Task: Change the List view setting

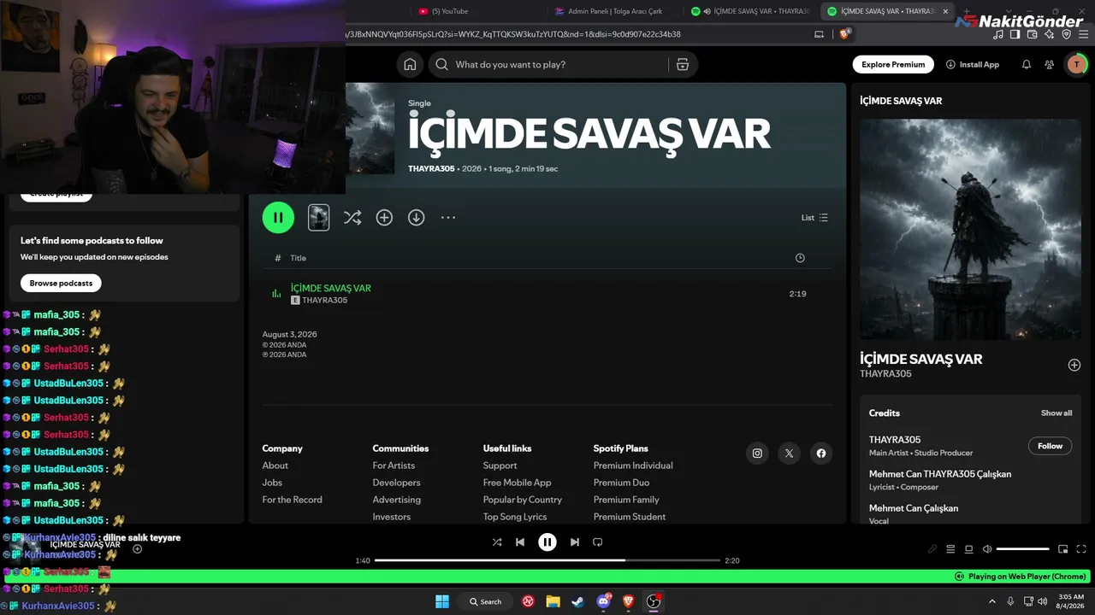Action: tap(814, 218)
